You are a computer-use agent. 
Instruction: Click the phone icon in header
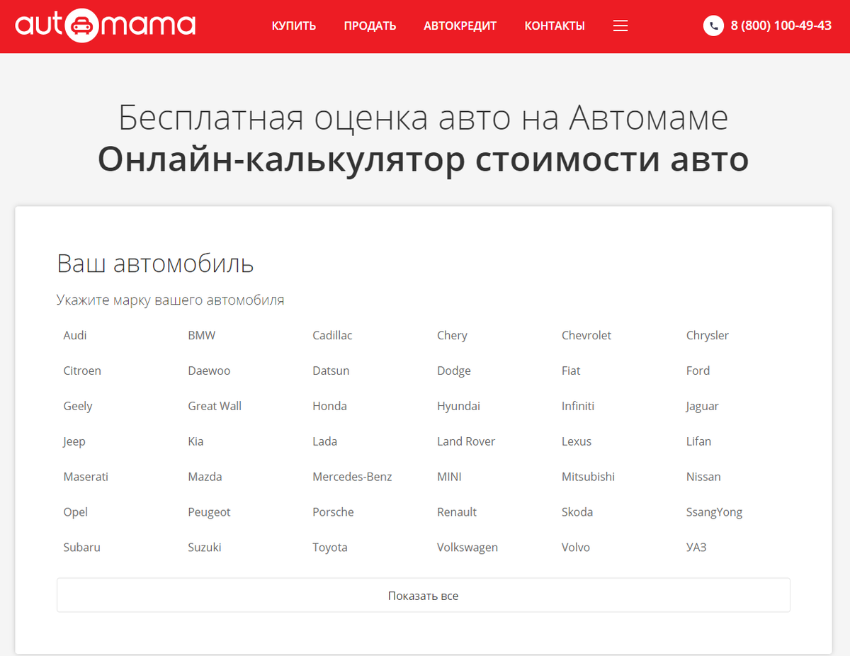[713, 26]
